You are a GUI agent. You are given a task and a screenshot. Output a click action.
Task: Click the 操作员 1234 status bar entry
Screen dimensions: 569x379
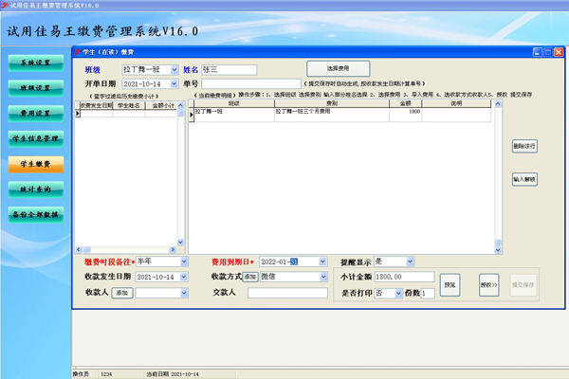pos(92,374)
